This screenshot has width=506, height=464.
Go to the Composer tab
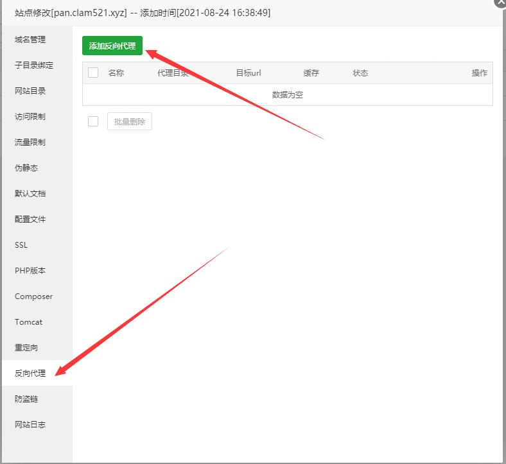(37, 296)
